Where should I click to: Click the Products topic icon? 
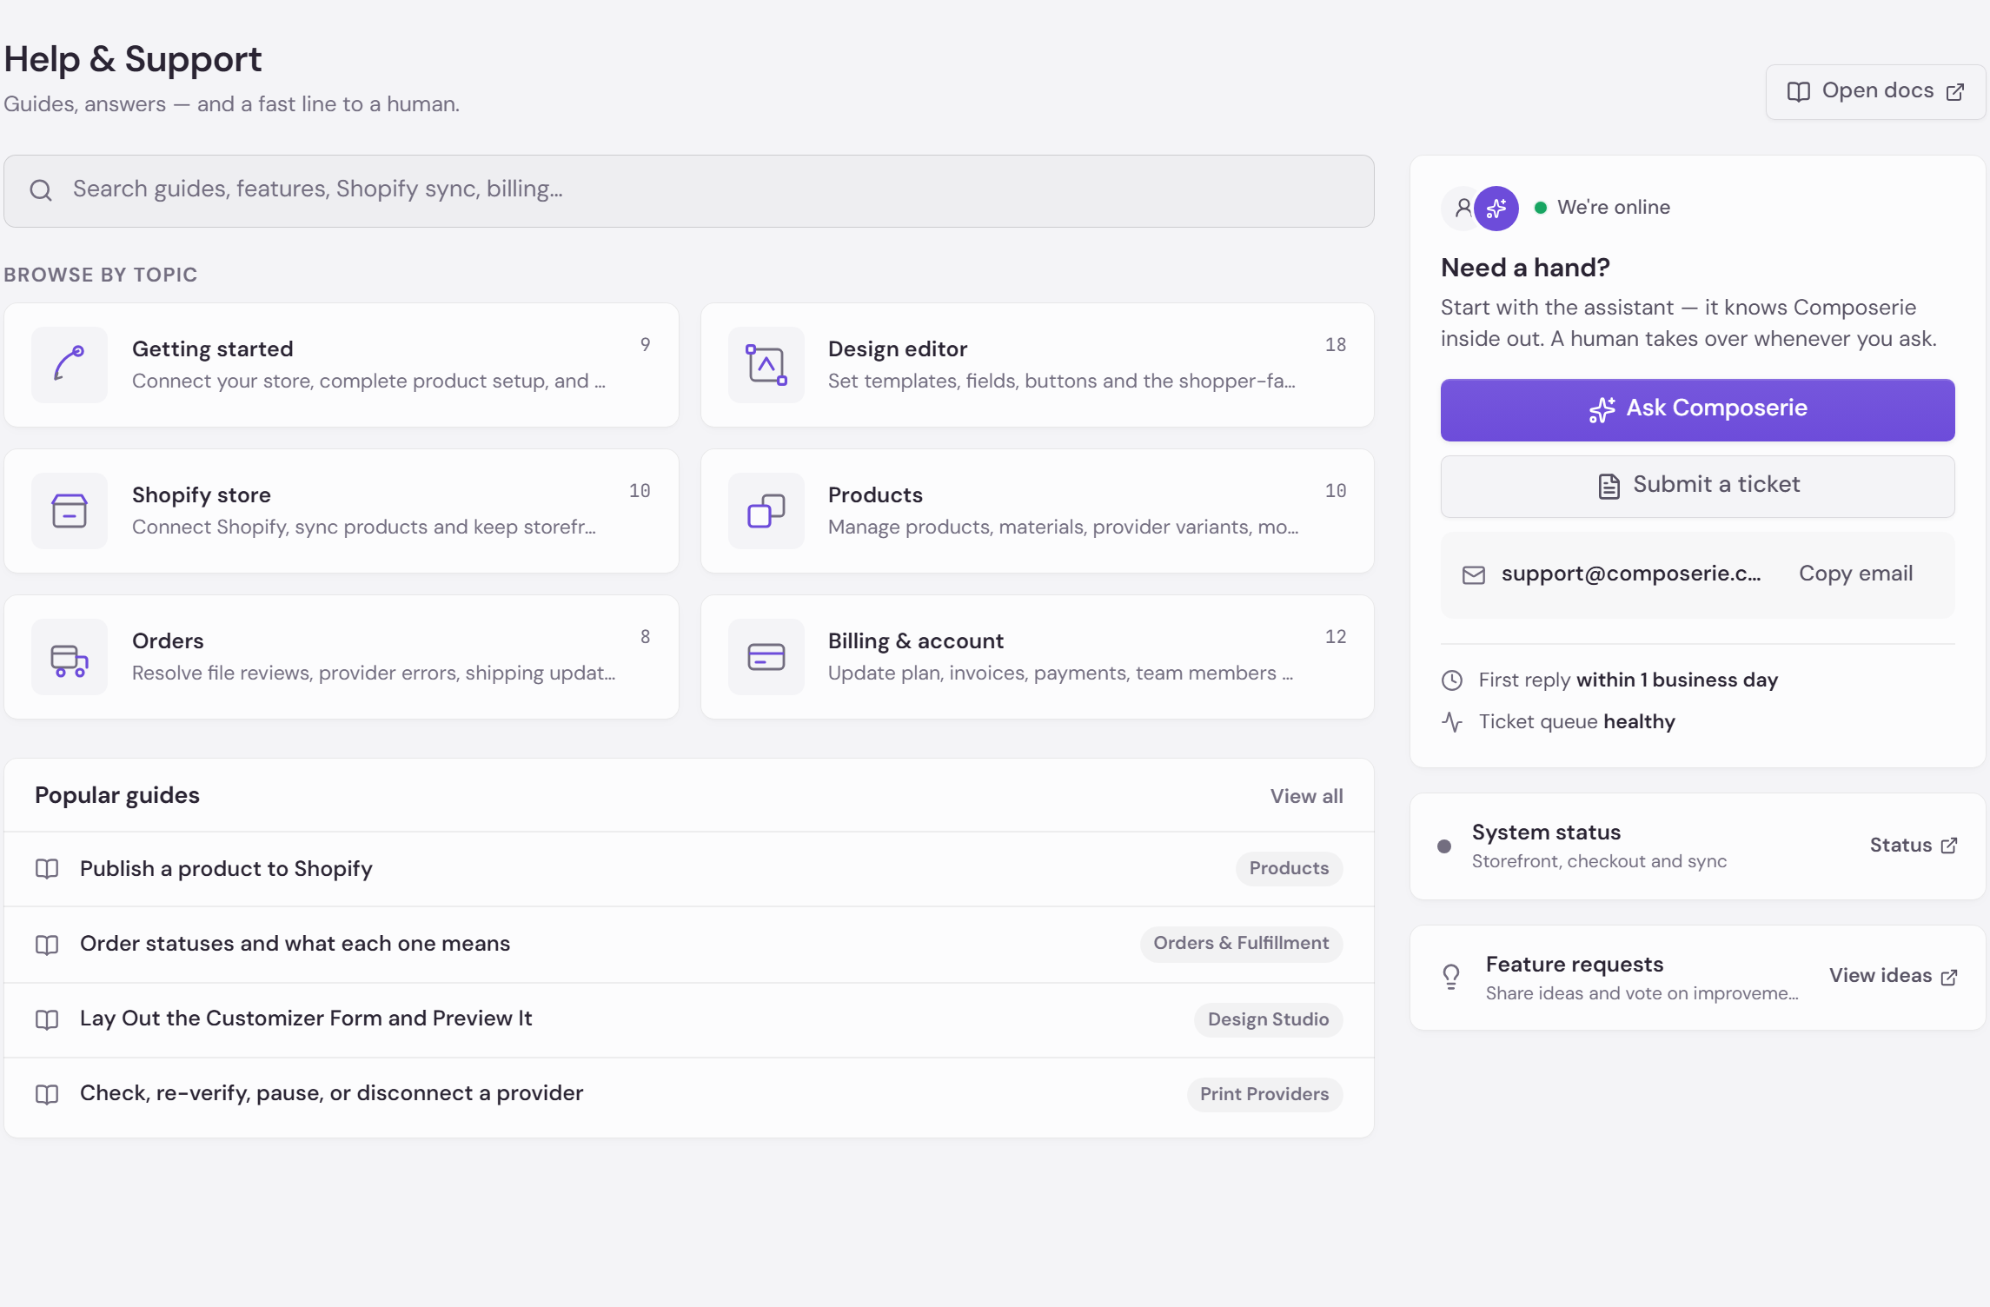(766, 510)
